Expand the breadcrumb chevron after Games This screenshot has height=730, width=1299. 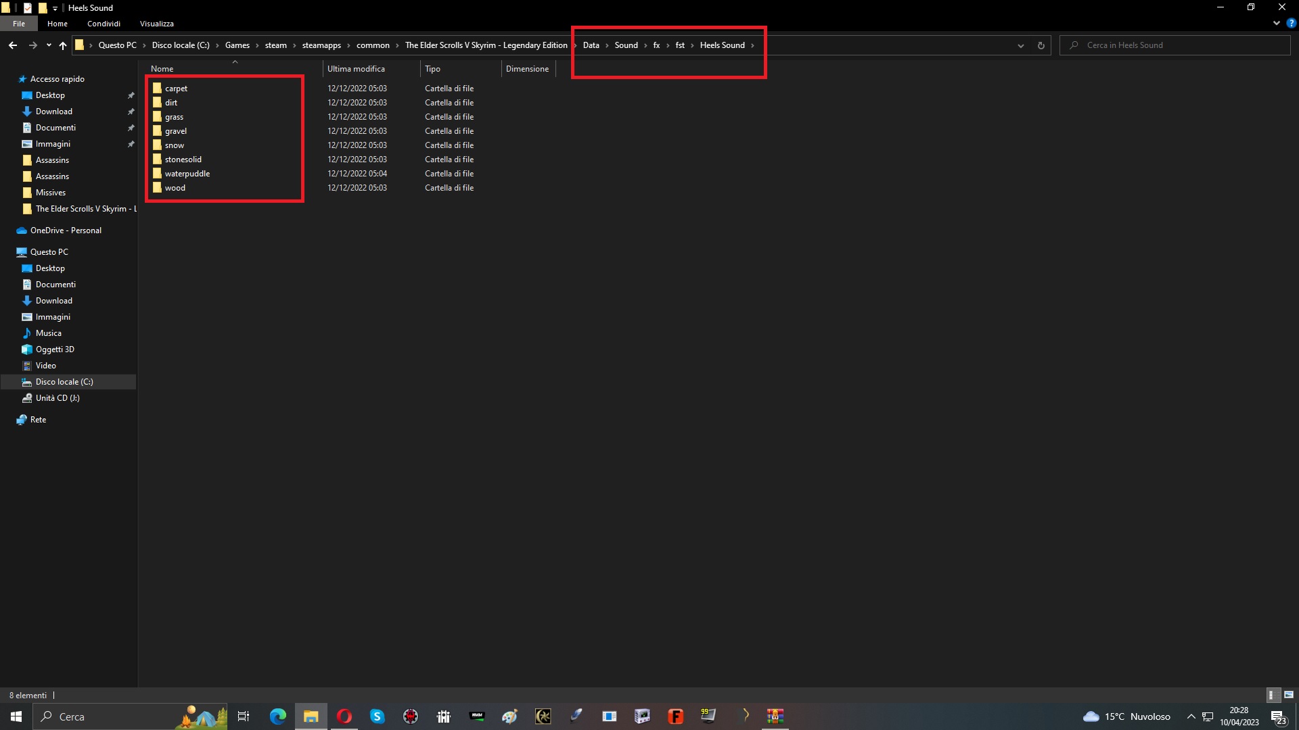(257, 45)
